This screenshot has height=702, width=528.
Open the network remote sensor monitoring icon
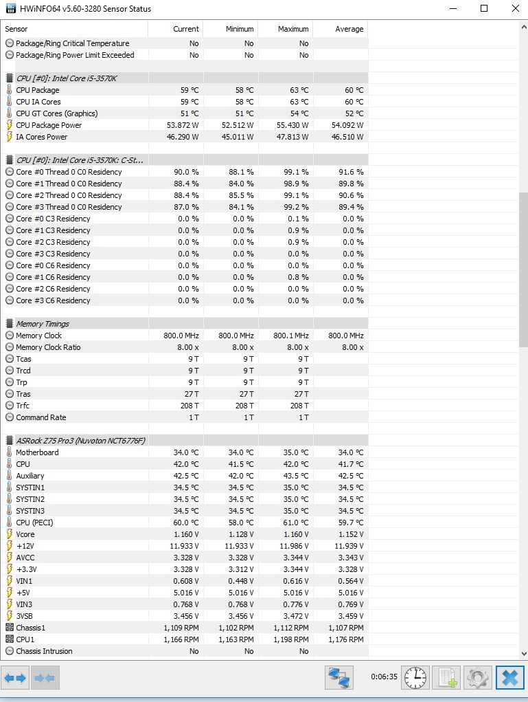(339, 677)
